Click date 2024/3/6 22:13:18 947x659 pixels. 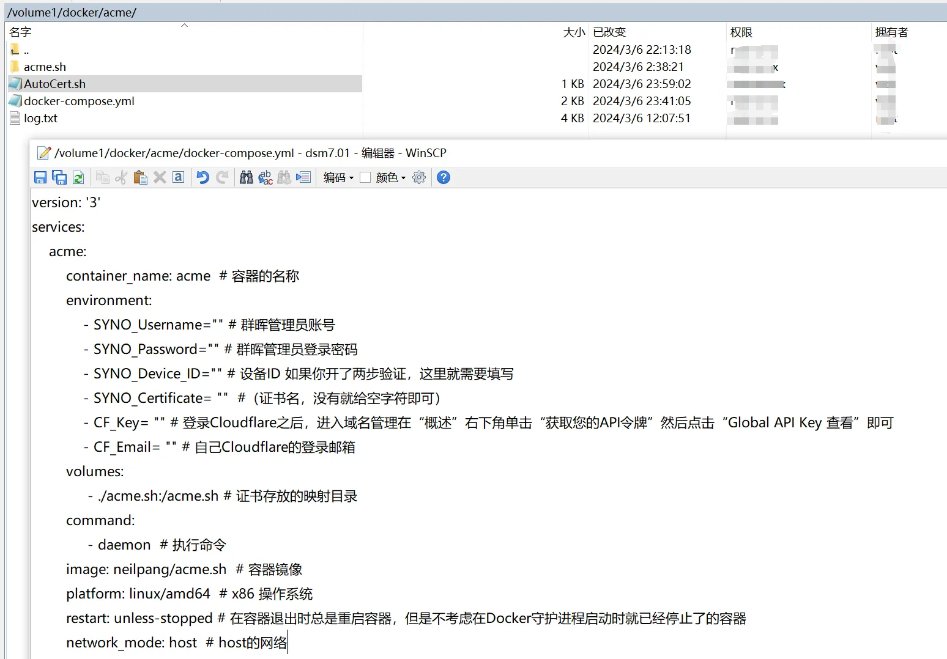pos(642,50)
